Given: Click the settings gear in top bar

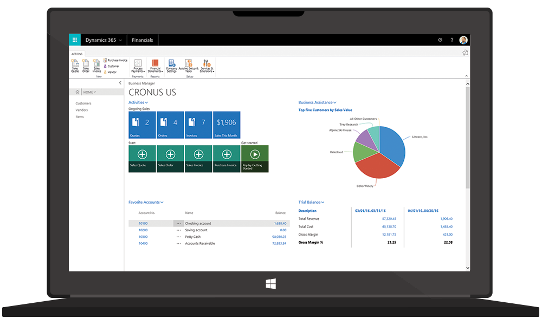Looking at the screenshot, I should click(440, 40).
